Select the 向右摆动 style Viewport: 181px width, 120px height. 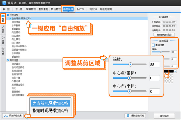[16, 36]
